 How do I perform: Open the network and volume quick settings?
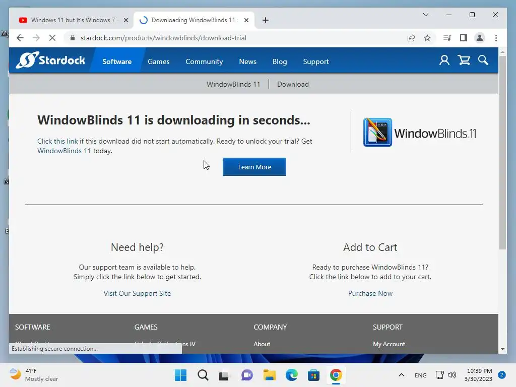pos(446,375)
